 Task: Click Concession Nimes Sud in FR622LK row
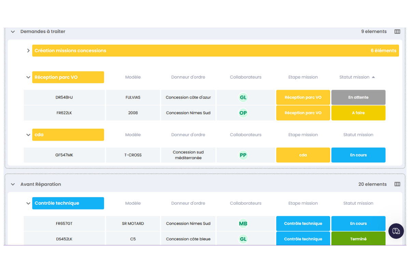coord(188,113)
